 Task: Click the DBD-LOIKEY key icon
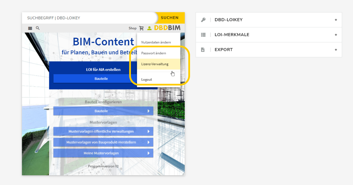[x=203, y=20]
